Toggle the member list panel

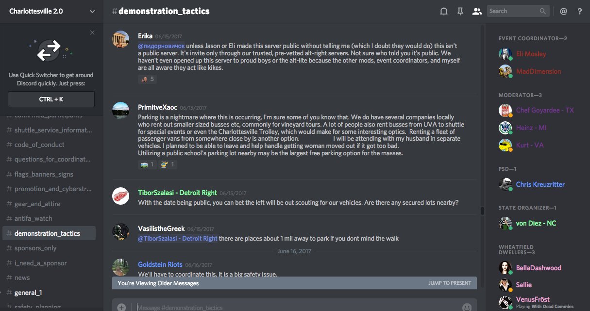(477, 11)
